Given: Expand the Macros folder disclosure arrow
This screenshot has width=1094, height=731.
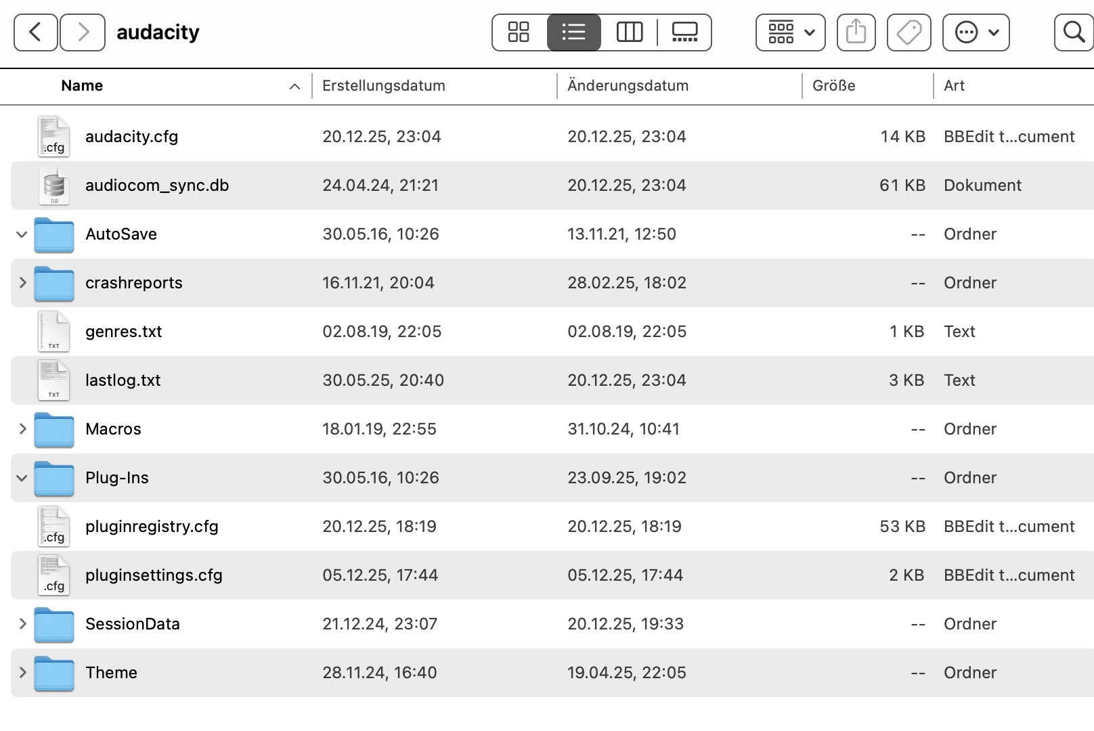Looking at the screenshot, I should point(22,429).
